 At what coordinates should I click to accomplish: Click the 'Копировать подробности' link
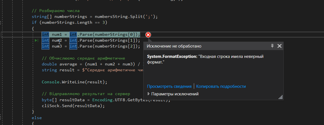[221, 86]
